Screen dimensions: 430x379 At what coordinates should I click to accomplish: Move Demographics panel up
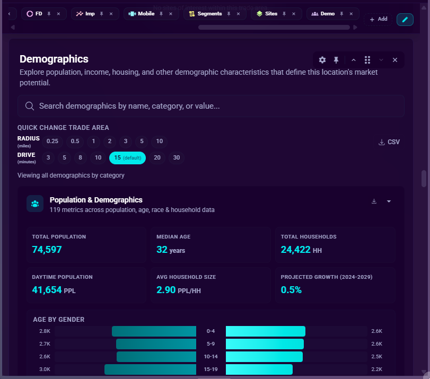[x=354, y=60]
